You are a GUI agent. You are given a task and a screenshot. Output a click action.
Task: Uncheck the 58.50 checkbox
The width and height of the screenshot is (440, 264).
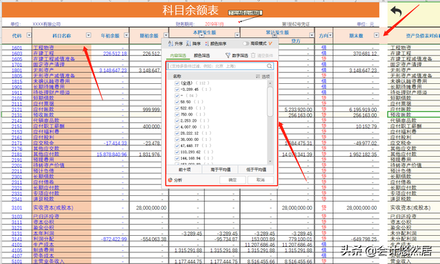click(177, 102)
